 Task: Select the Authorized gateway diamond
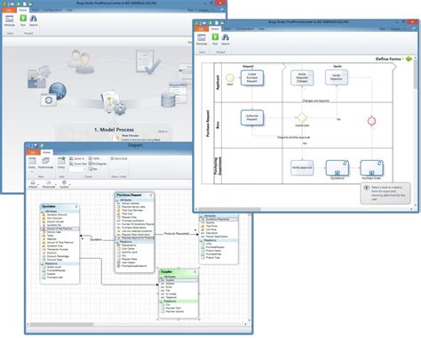click(x=302, y=117)
